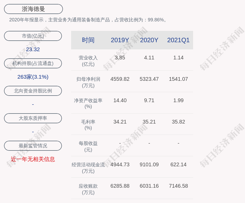Click the 净资产收益率(%) row label
Screen dimensions: 245x203
click(x=88, y=103)
